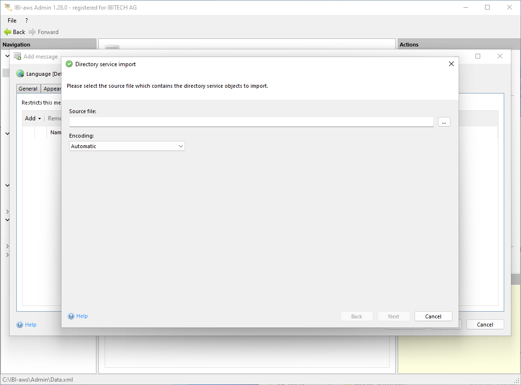The image size is (521, 385).
Task: Collapse the topmost Navigation tree node
Action: coord(7,56)
